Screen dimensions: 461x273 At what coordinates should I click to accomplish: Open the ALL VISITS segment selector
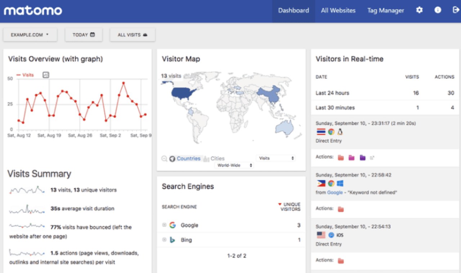click(133, 35)
